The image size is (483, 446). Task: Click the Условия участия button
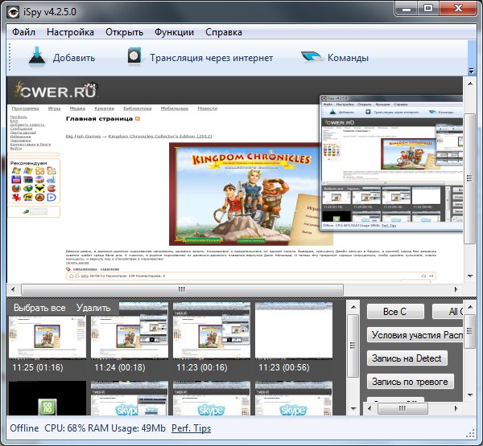click(x=415, y=335)
